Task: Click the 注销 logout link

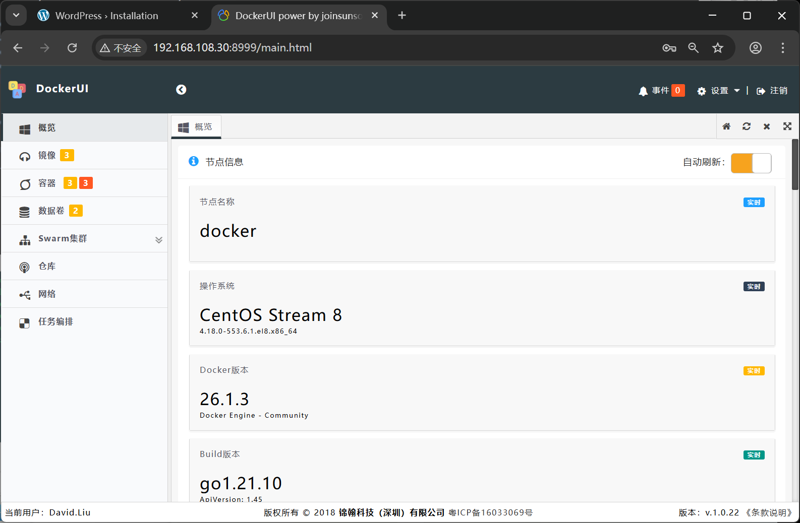Action: 772,91
